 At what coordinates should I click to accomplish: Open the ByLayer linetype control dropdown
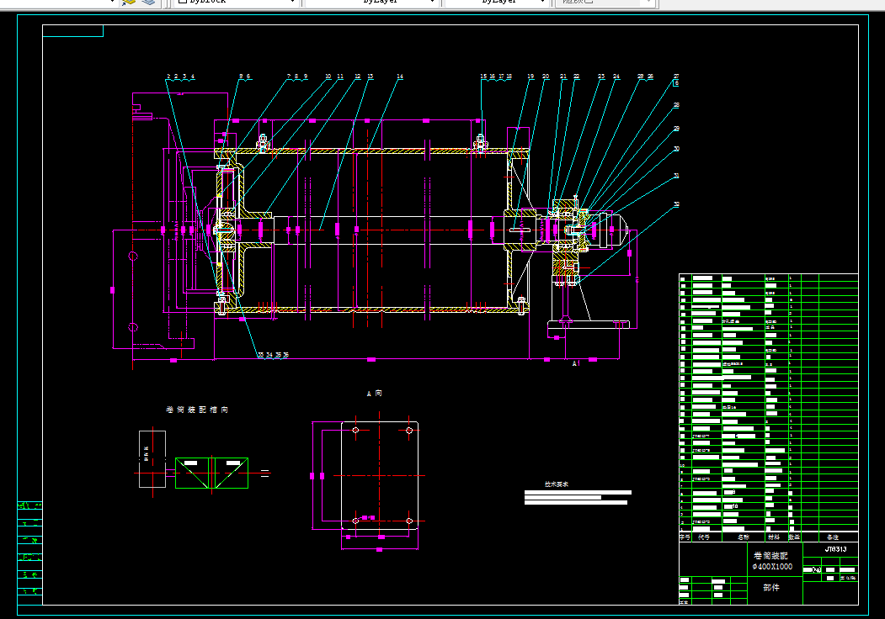[371, 2]
